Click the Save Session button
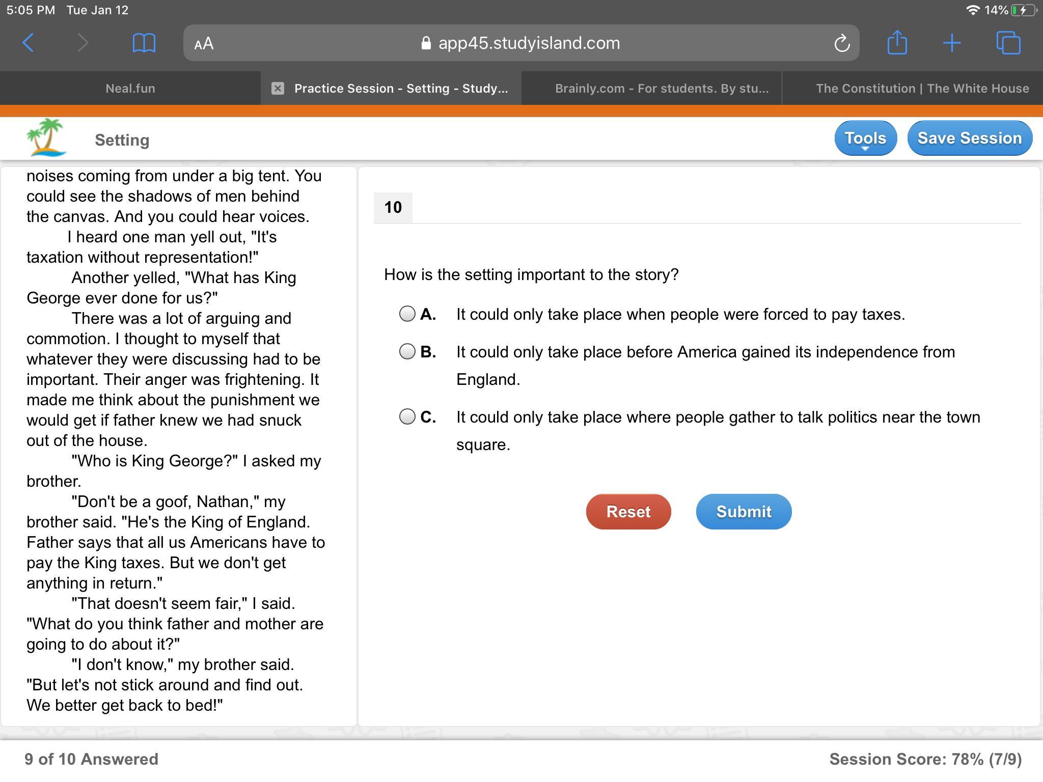This screenshot has height=782, width=1043. pyautogui.click(x=969, y=138)
